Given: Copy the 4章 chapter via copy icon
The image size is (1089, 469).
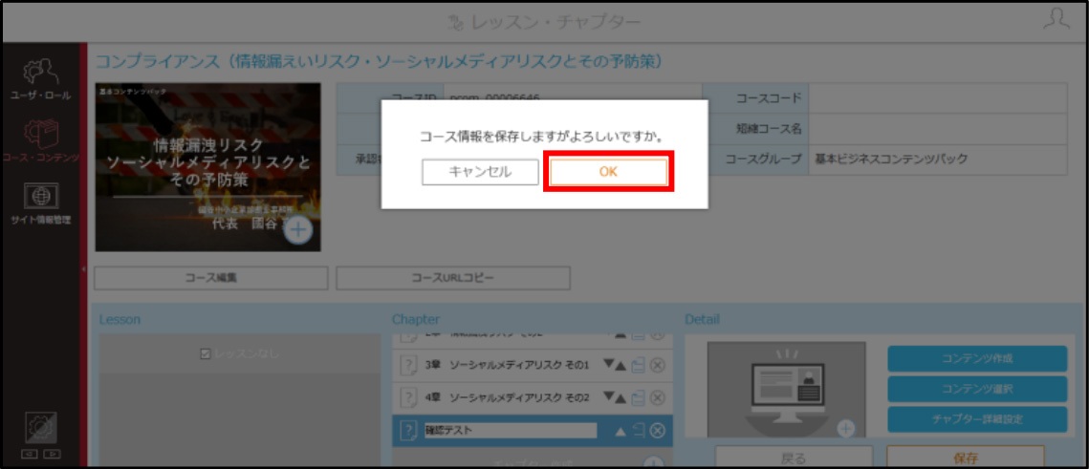Looking at the screenshot, I should coord(639,397).
